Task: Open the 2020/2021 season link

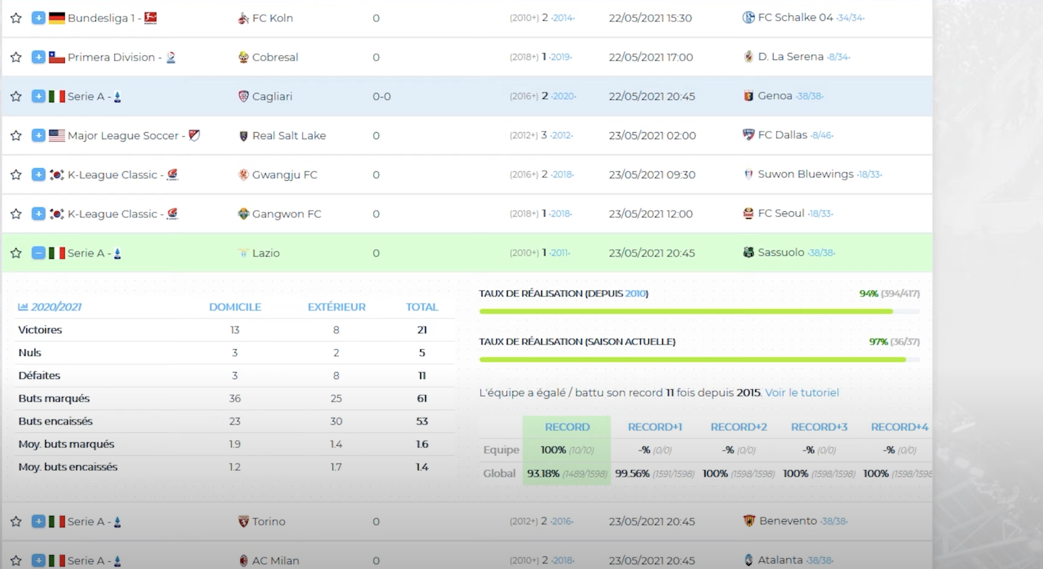Action: [56, 307]
